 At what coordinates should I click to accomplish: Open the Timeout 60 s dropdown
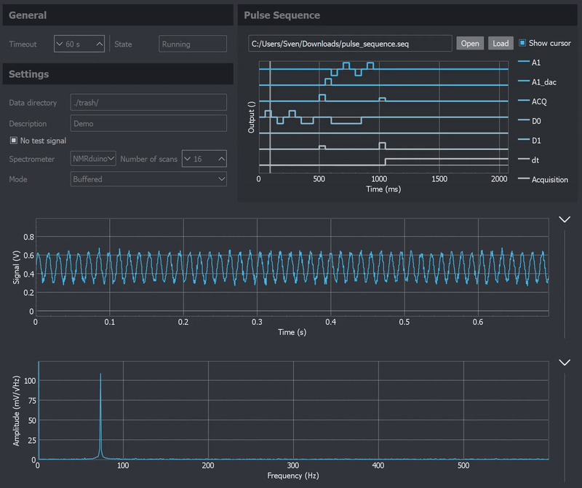[x=79, y=44]
